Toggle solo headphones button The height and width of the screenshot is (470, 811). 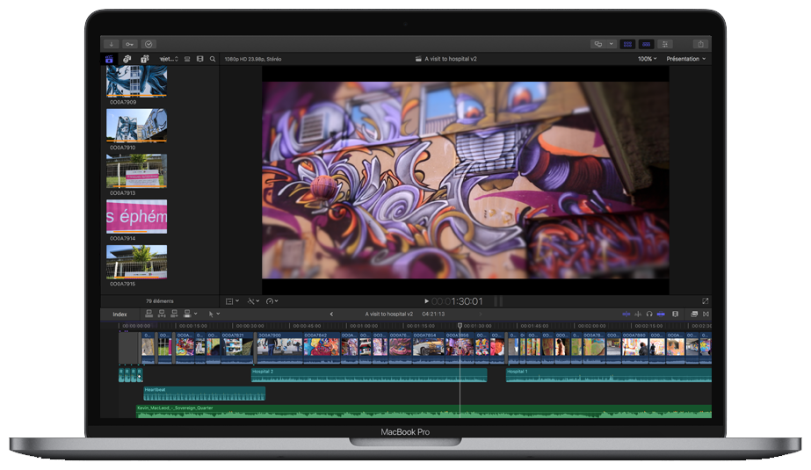(x=649, y=314)
